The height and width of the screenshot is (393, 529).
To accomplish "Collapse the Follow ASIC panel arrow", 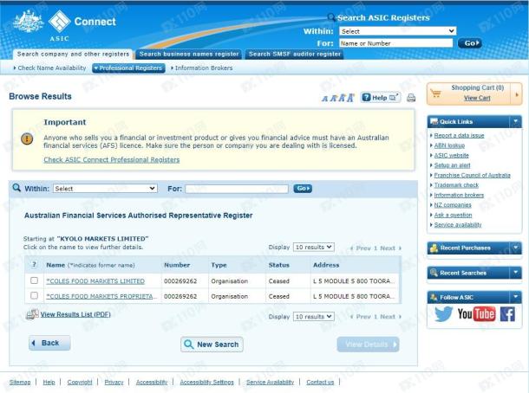I will click(x=515, y=297).
